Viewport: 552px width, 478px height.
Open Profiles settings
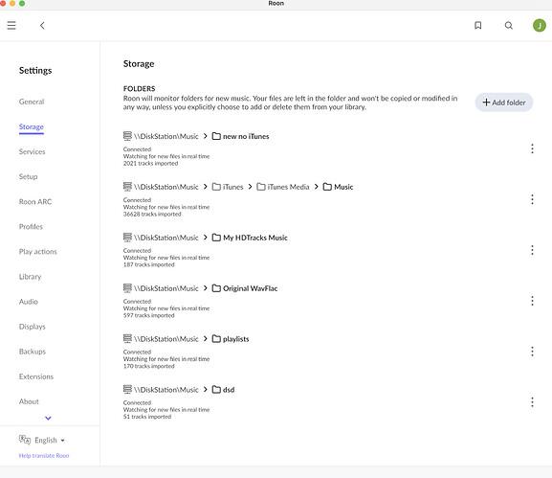click(31, 227)
